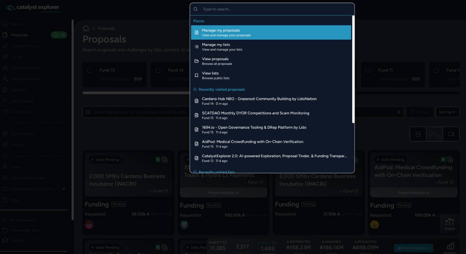Click the file icon next to CatalystExplorer 2.0
466x254 pixels.
tap(197, 158)
